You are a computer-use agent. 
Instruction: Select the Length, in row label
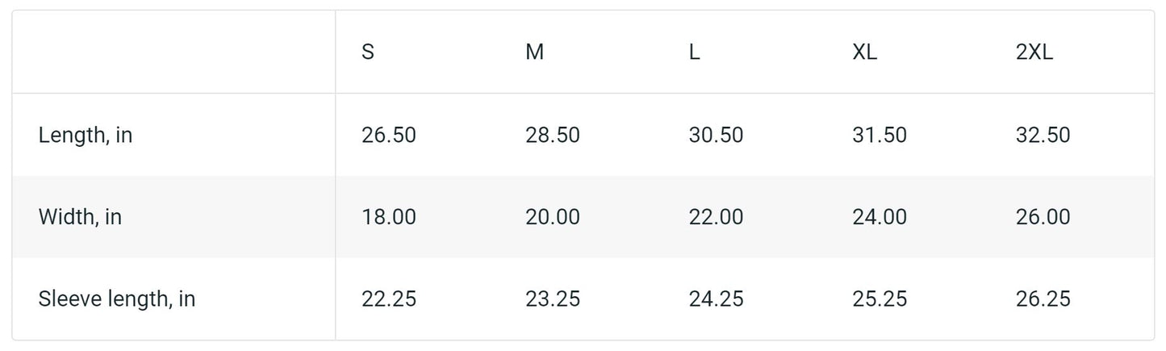point(86,135)
